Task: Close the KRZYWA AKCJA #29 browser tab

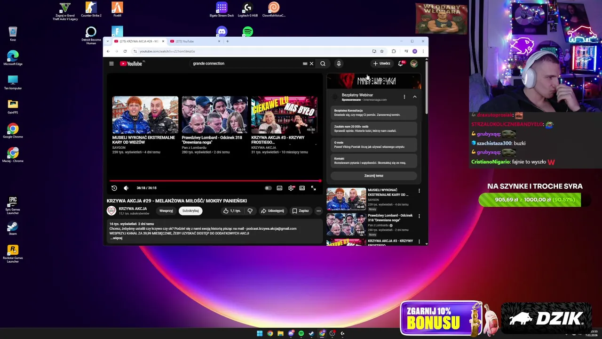Action: point(163,41)
